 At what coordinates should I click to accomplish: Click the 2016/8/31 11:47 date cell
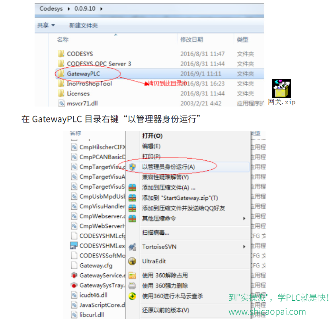[x=203, y=54]
